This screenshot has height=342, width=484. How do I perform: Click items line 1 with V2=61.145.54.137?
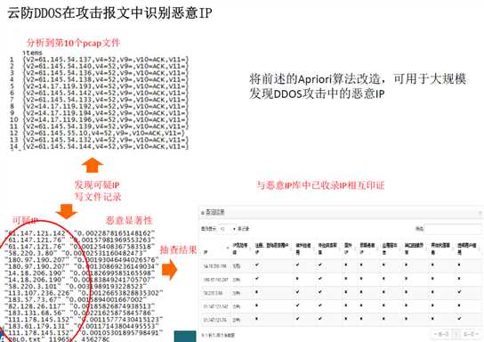106,60
